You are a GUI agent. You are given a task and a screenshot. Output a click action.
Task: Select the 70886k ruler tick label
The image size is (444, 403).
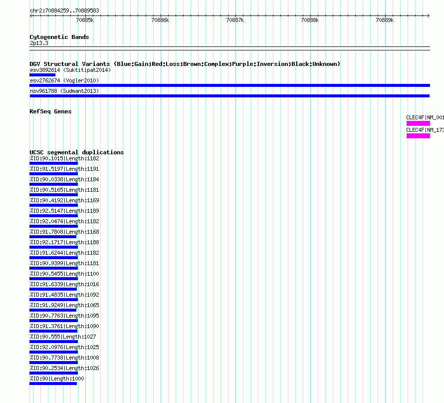(x=160, y=20)
